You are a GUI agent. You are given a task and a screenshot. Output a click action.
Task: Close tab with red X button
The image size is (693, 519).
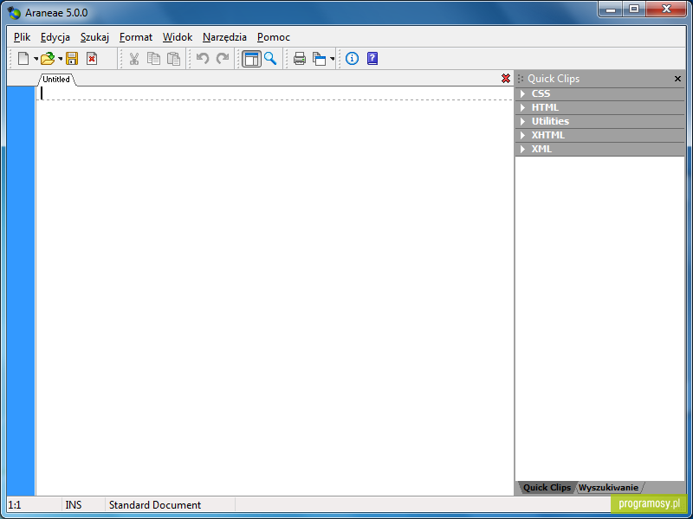coord(506,79)
